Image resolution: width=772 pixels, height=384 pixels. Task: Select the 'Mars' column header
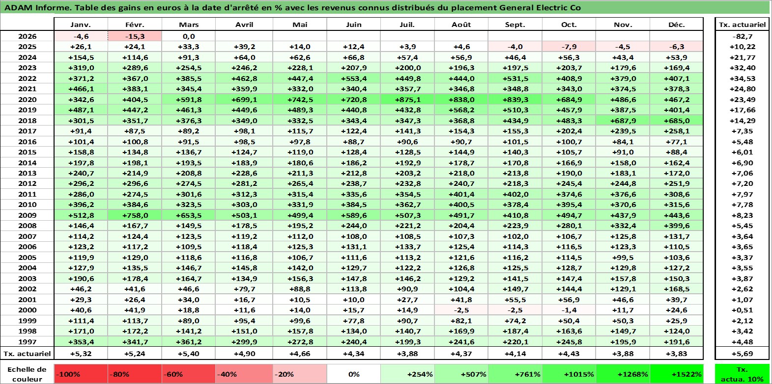point(189,25)
